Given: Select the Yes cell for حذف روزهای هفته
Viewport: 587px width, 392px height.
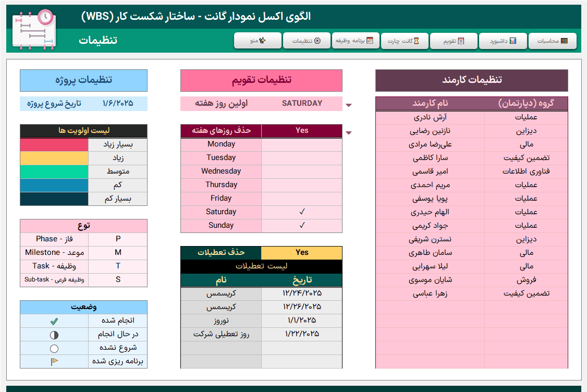Looking at the screenshot, I should coord(302,130).
